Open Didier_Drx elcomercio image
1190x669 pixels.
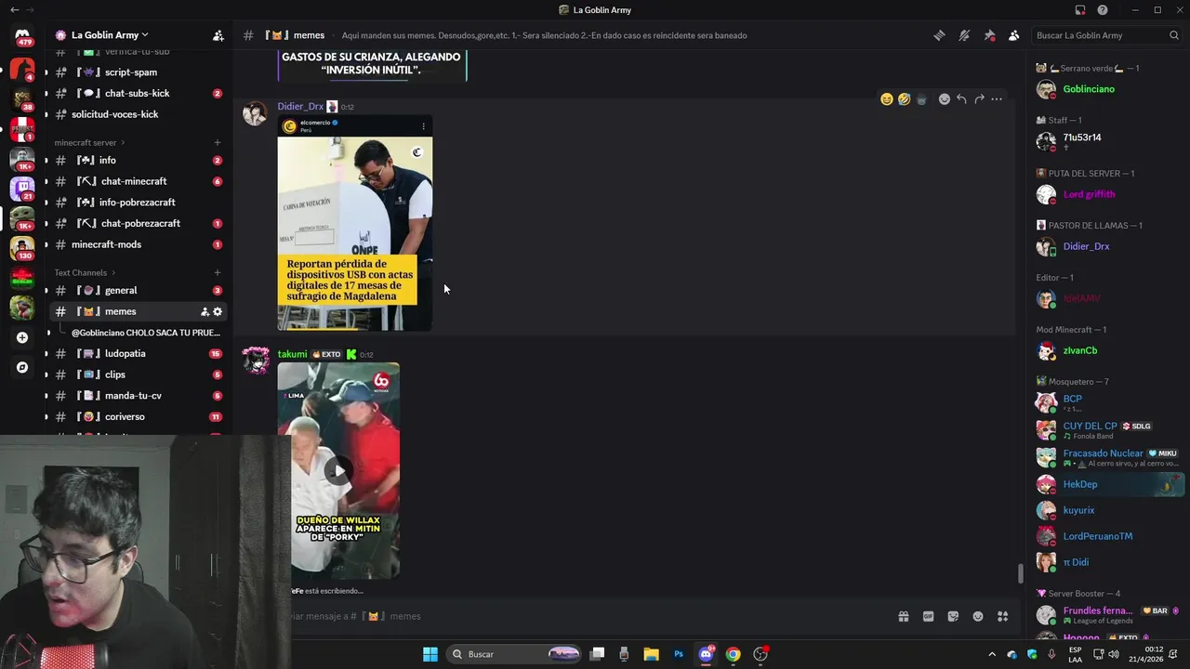355,223
